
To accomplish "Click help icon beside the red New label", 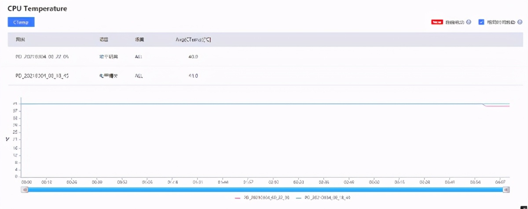I will coord(469,22).
